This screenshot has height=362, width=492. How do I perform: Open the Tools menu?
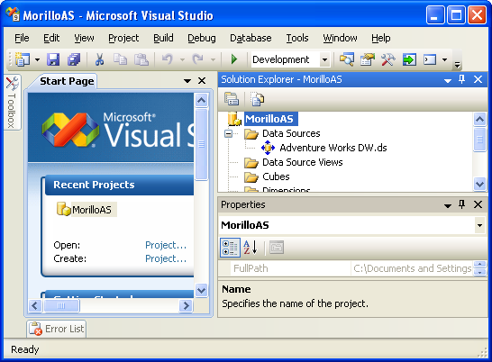(297, 38)
